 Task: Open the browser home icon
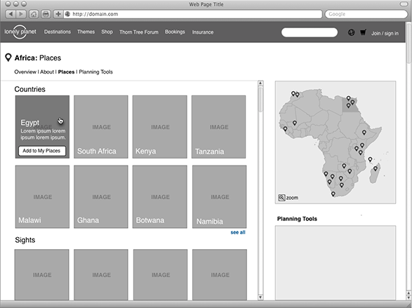pyautogui.click(x=34, y=14)
